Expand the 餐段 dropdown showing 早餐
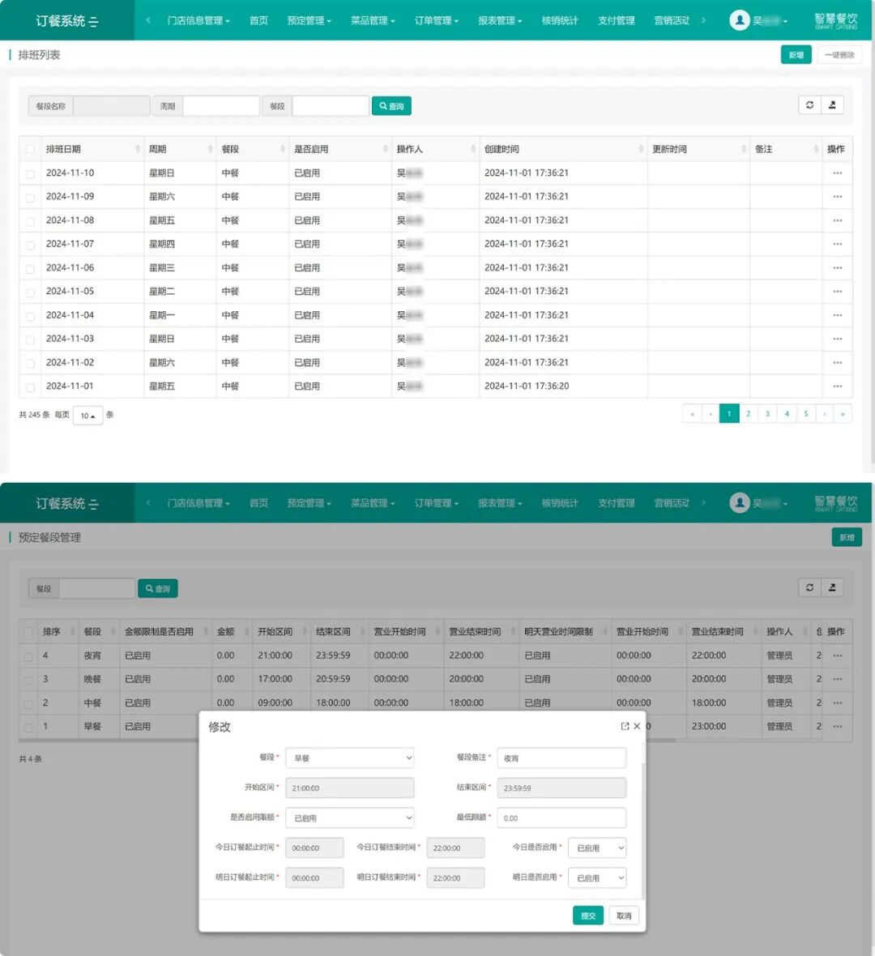The image size is (875, 956). tap(349, 758)
